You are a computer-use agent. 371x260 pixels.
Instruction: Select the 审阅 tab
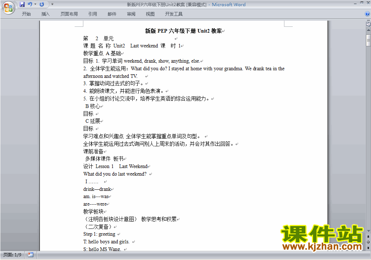[131, 14]
